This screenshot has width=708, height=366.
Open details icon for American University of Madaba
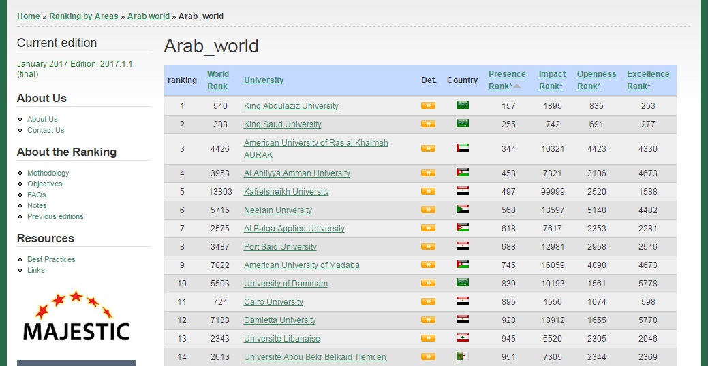pos(428,265)
